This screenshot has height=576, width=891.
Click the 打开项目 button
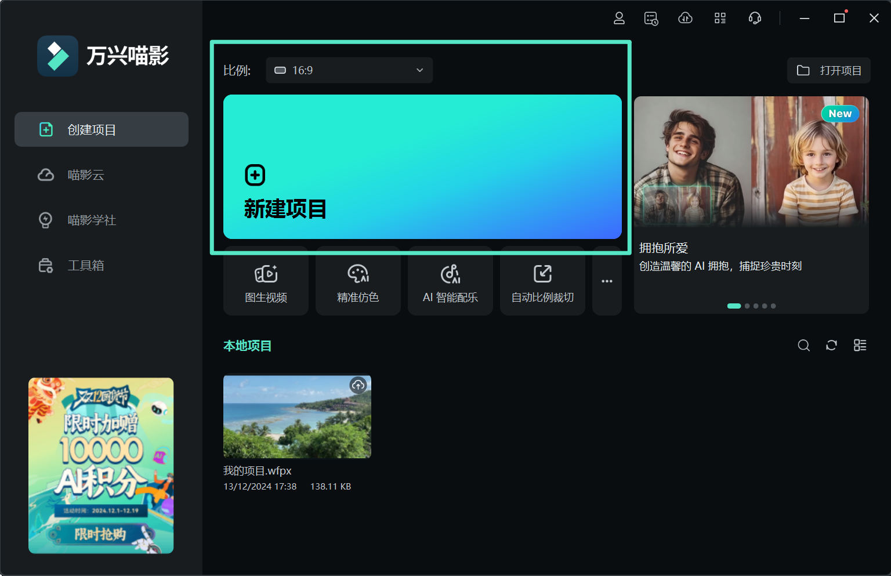[x=828, y=70]
